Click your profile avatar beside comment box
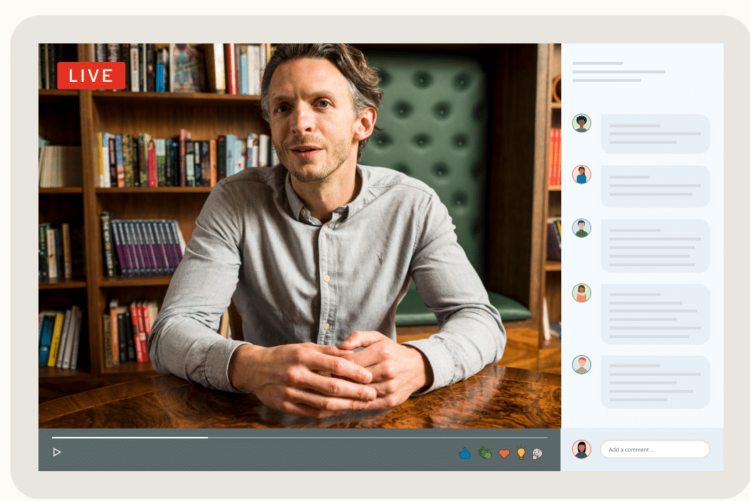Image resolution: width=750 pixels, height=501 pixels. click(582, 449)
